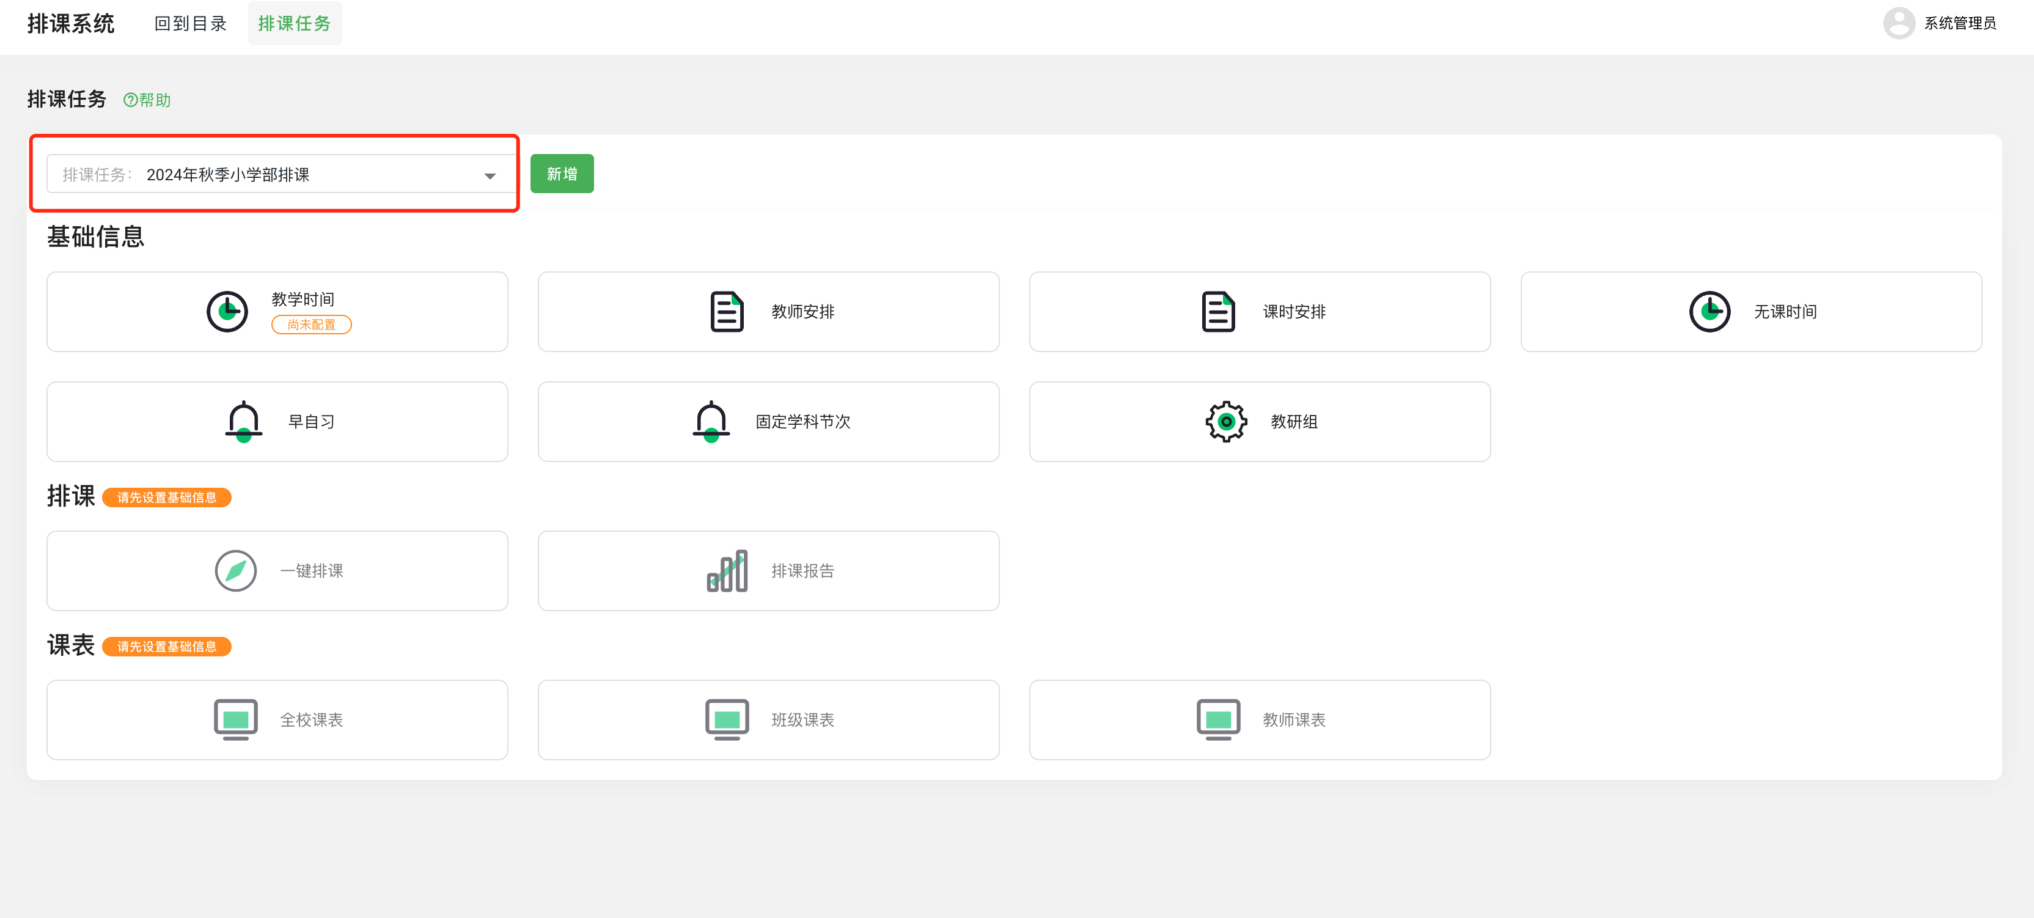The height and width of the screenshot is (918, 2034).
Task: Click the 尚未配置 status badge
Action: coord(311,325)
